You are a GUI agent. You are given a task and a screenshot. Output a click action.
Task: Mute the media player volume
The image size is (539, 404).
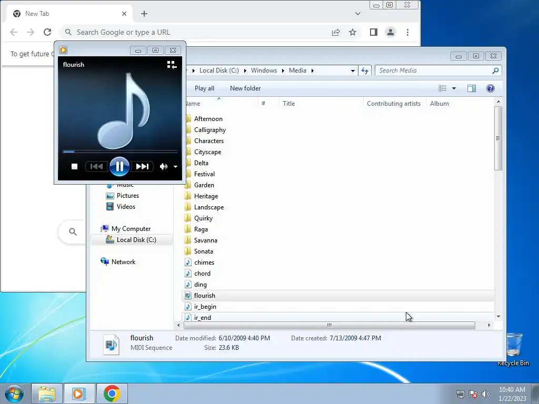[x=163, y=167]
